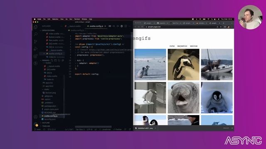Open the Explorer view in the activity bar

point(35,27)
